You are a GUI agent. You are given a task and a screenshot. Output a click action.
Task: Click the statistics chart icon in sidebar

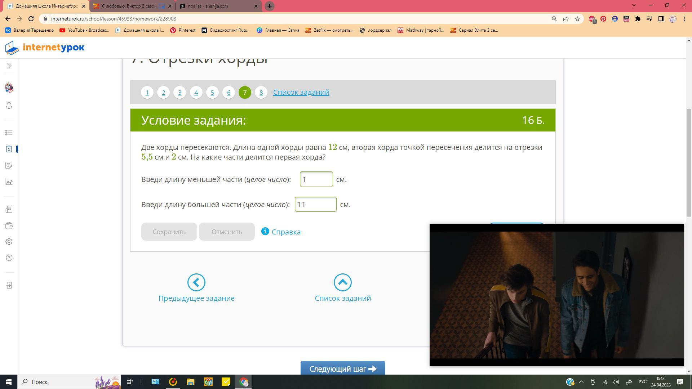coord(9,182)
